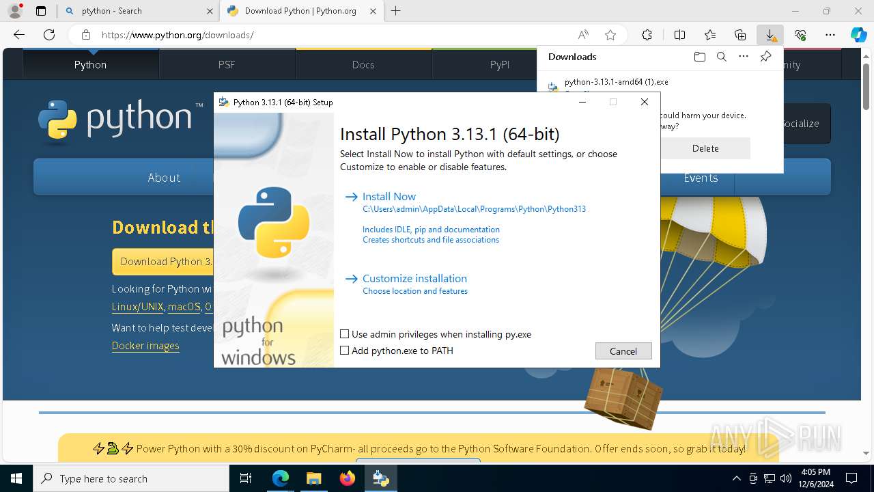Open notification center icon

click(851, 478)
